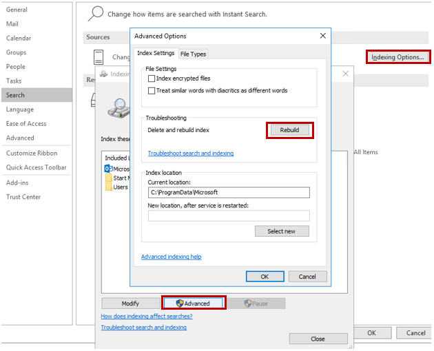Switch to the File Types tab
This screenshot has height=351, width=434.
tap(193, 54)
